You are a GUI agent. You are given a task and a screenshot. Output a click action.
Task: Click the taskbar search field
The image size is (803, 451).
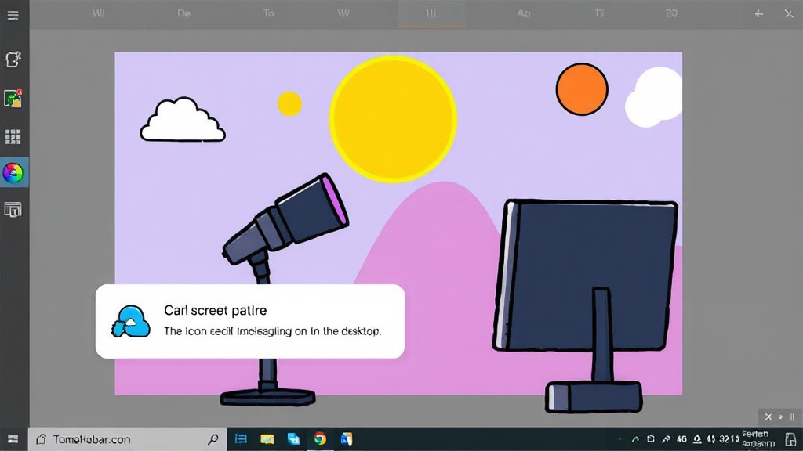click(118, 439)
